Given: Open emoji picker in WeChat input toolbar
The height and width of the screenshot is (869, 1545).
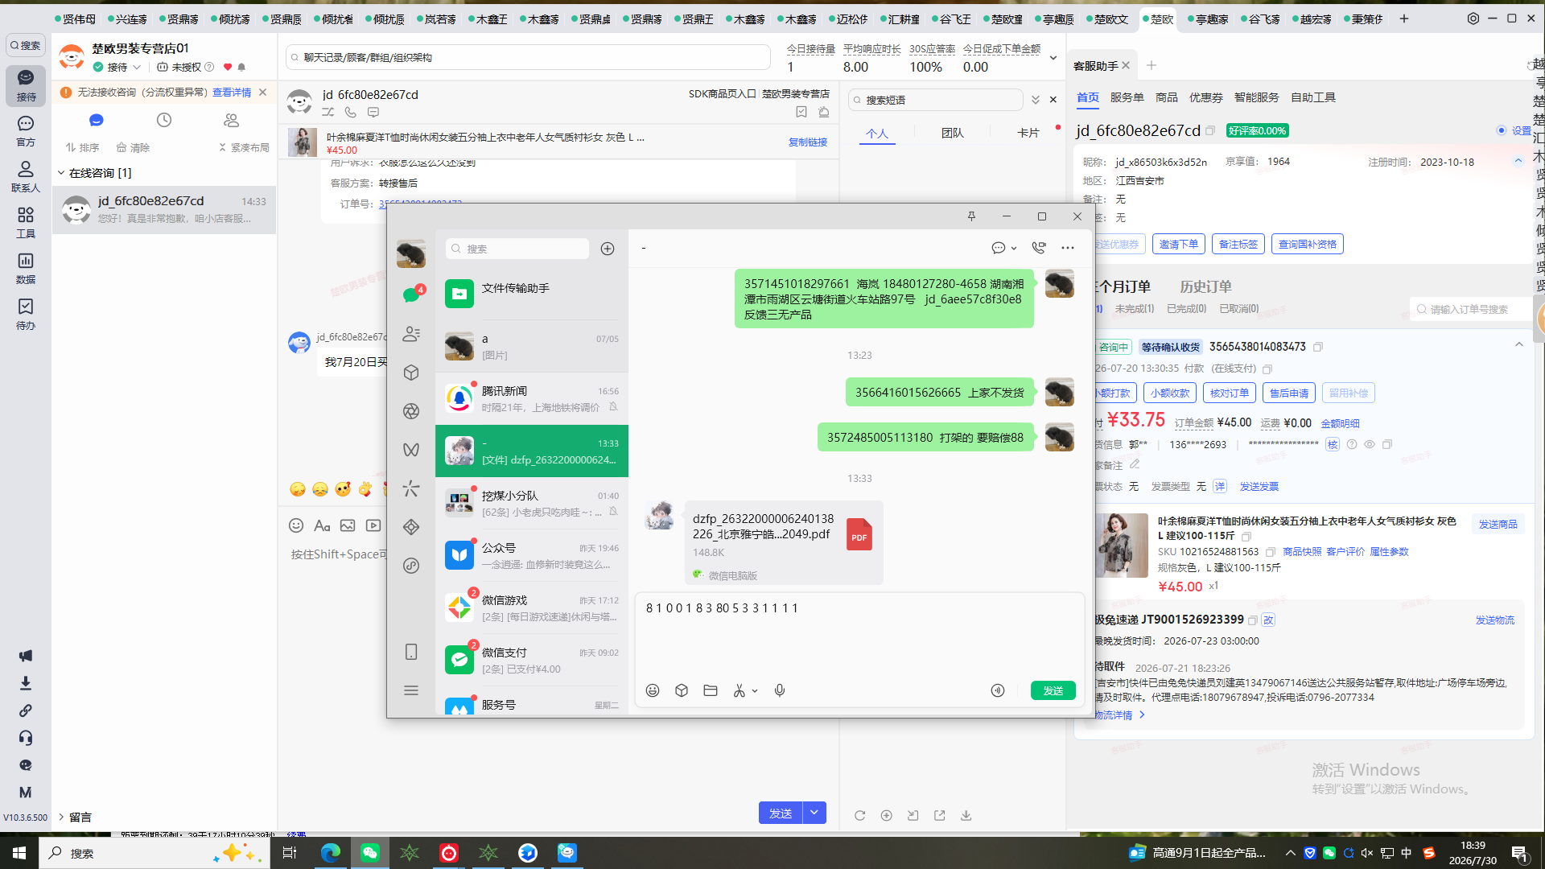Looking at the screenshot, I should [x=653, y=690].
